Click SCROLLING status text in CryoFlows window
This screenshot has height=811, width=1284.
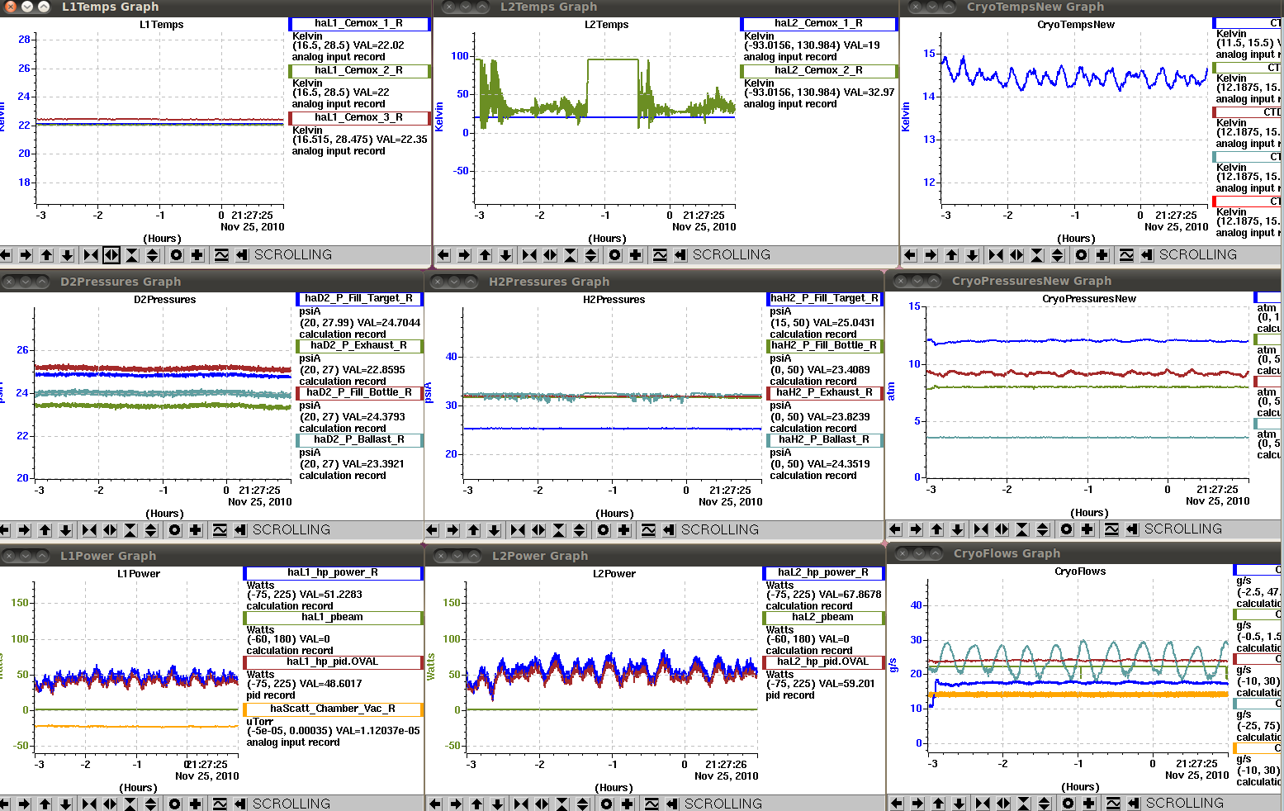pyautogui.click(x=1185, y=803)
